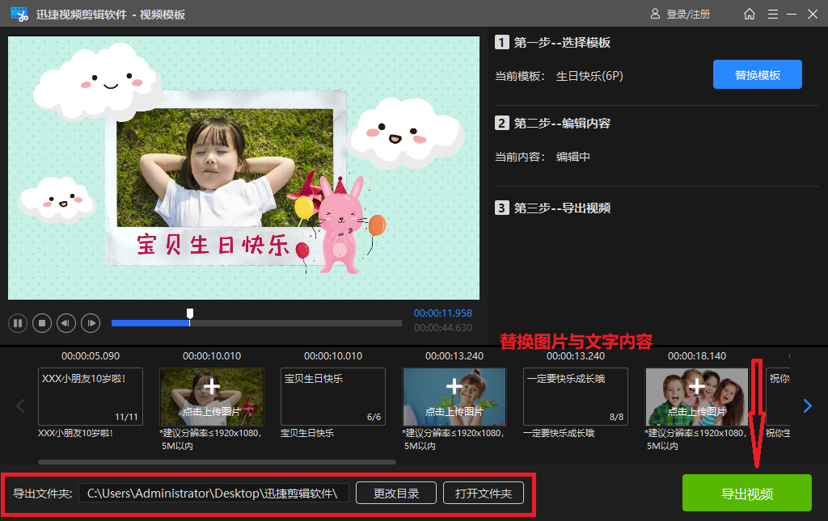Click the export folder path field
This screenshot has width=828, height=521.
214,493
